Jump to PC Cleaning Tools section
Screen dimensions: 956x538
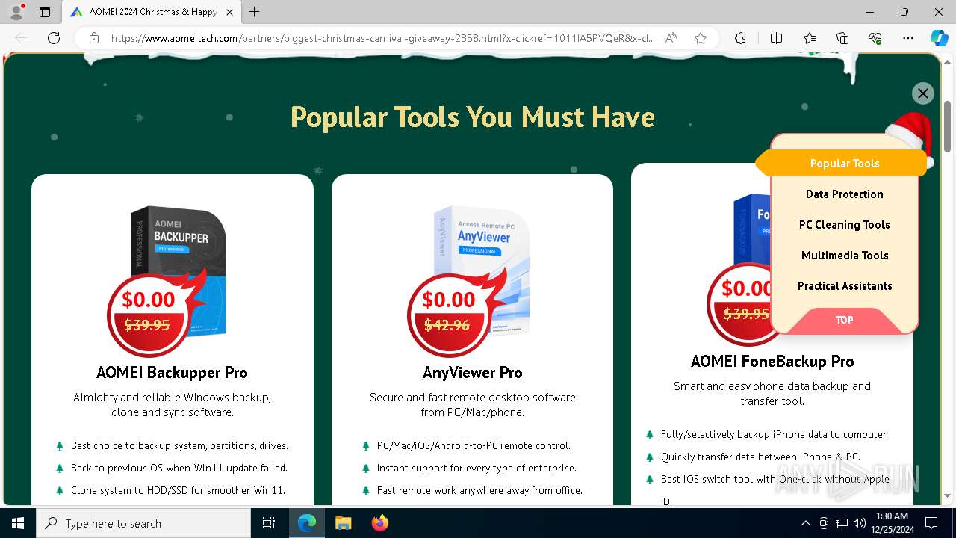(845, 224)
